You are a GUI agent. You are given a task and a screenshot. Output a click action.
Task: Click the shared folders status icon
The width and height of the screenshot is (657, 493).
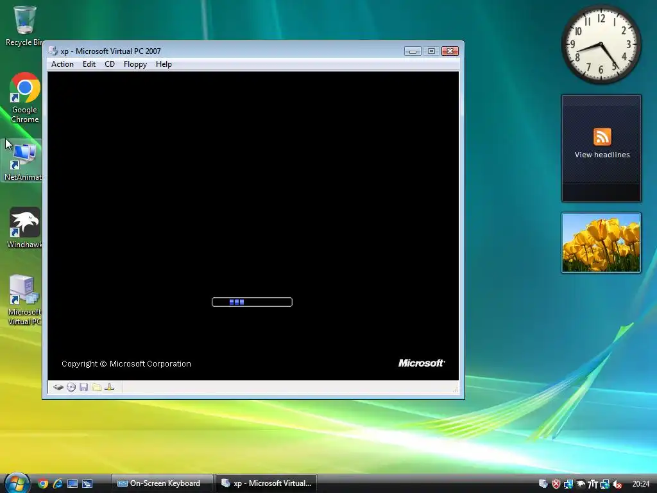coord(96,387)
